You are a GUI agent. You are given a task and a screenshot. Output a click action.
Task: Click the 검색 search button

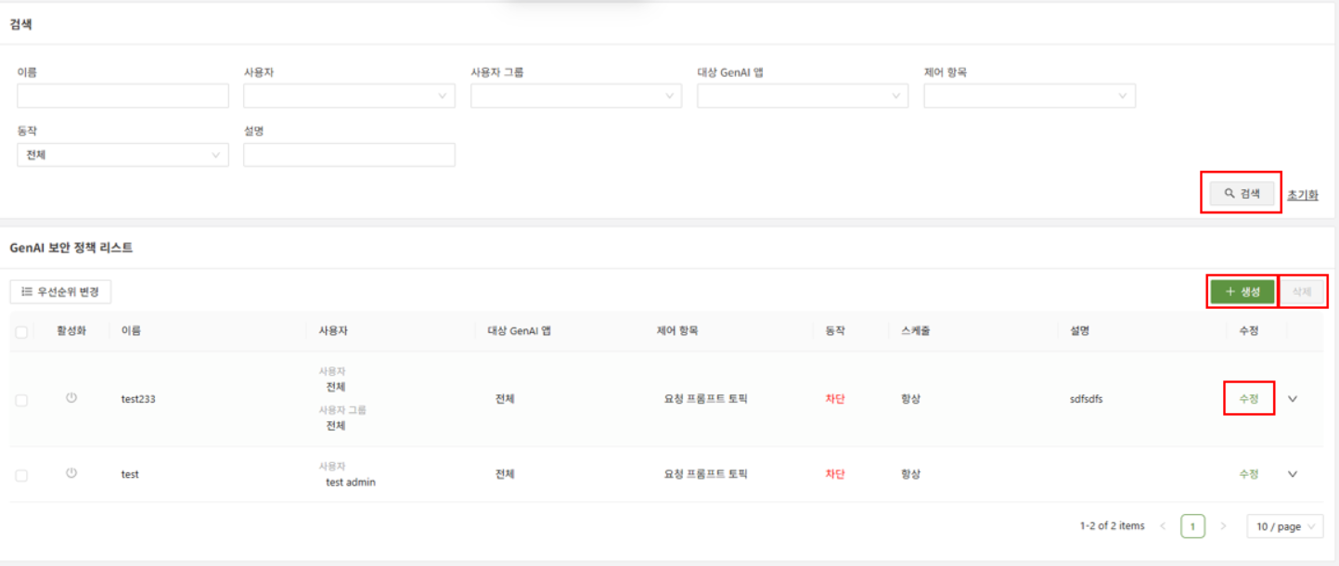[x=1242, y=193]
